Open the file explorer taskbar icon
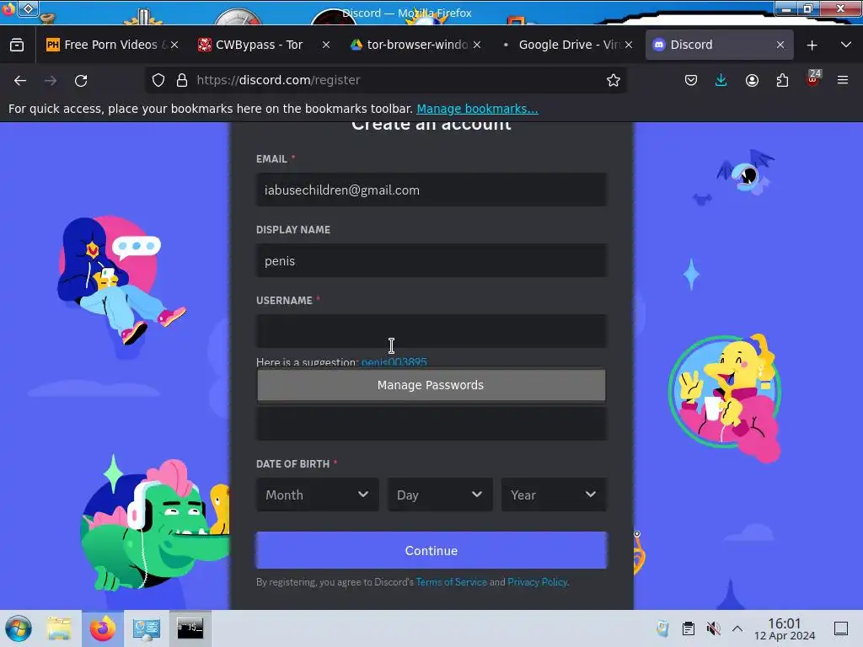863x647 pixels. click(x=59, y=628)
